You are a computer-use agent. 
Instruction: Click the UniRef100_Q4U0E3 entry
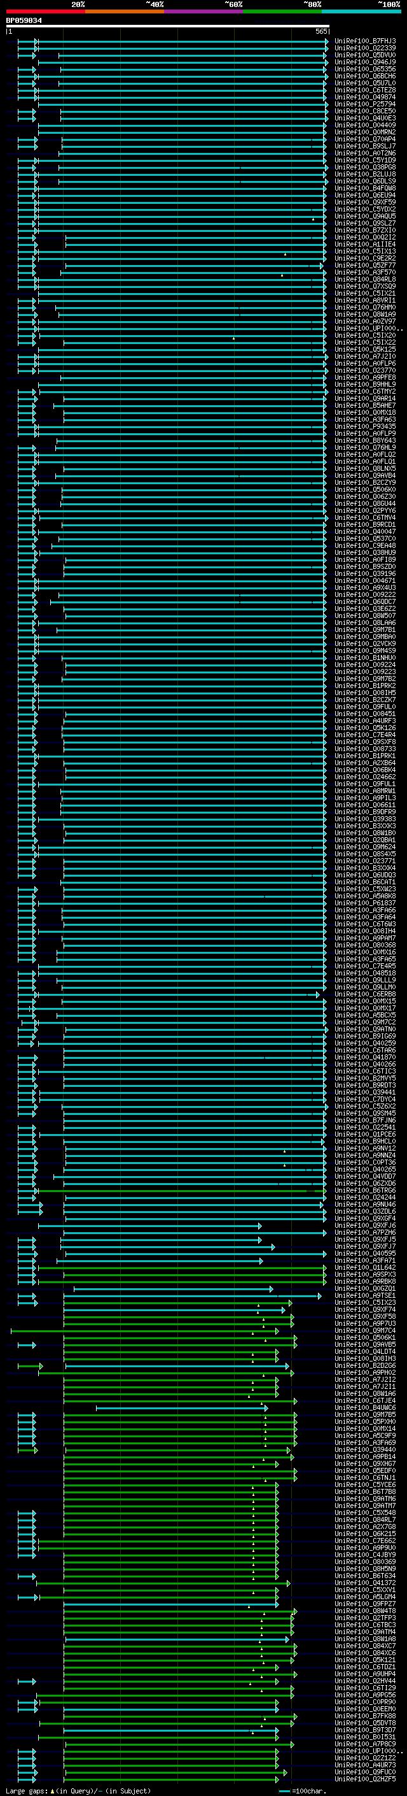pyautogui.click(x=365, y=118)
